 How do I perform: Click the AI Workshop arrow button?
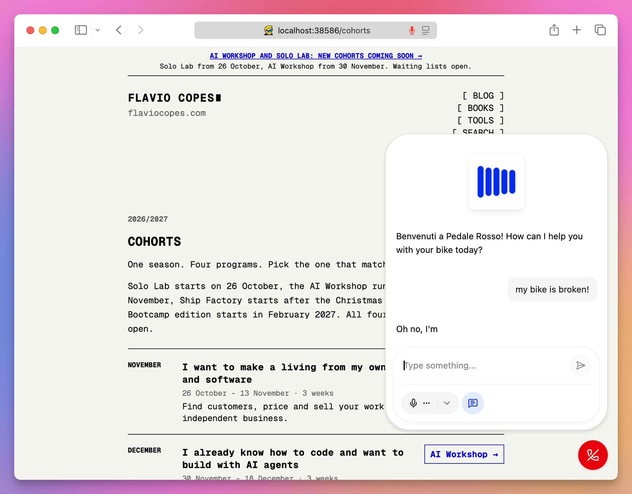464,454
